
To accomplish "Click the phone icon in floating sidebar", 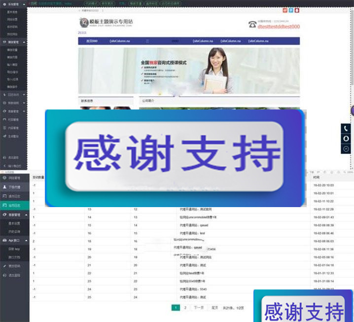I will (x=346, y=128).
